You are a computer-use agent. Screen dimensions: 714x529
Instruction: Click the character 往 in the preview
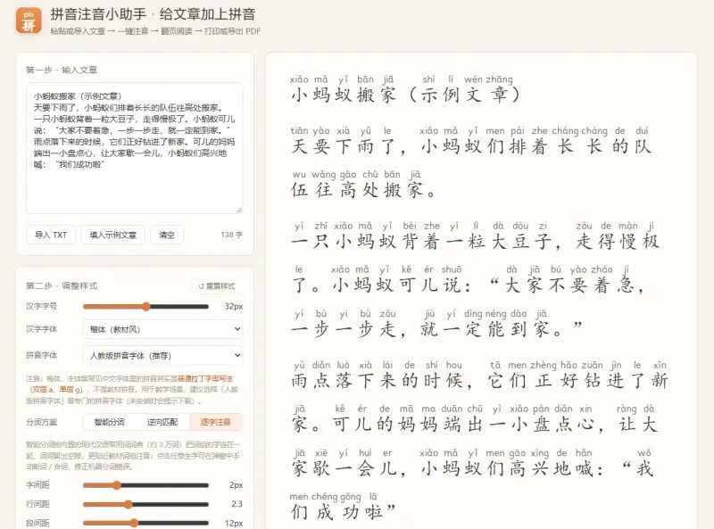click(324, 190)
